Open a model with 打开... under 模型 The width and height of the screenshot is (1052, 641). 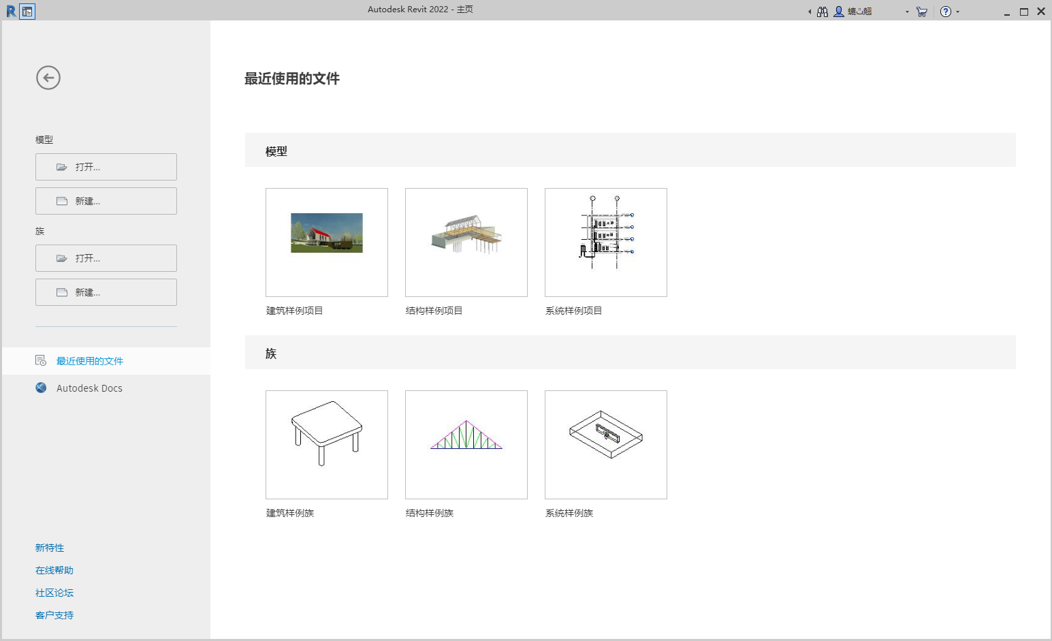point(106,167)
